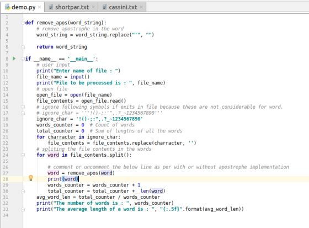
Task: Collapse the comment block fold at line 16
Action: point(23,107)
